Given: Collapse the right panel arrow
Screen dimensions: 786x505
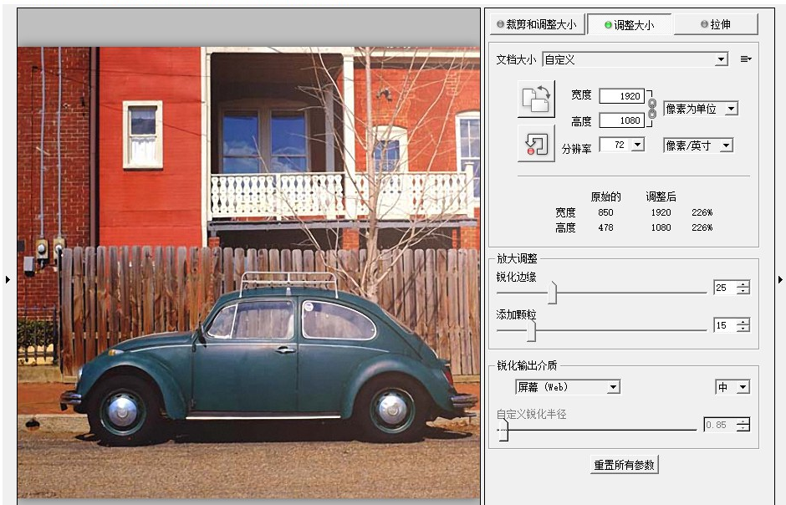Looking at the screenshot, I should [780, 279].
